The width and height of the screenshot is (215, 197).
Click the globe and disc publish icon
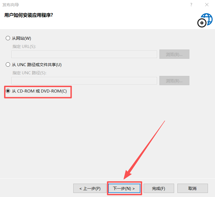point(205,20)
